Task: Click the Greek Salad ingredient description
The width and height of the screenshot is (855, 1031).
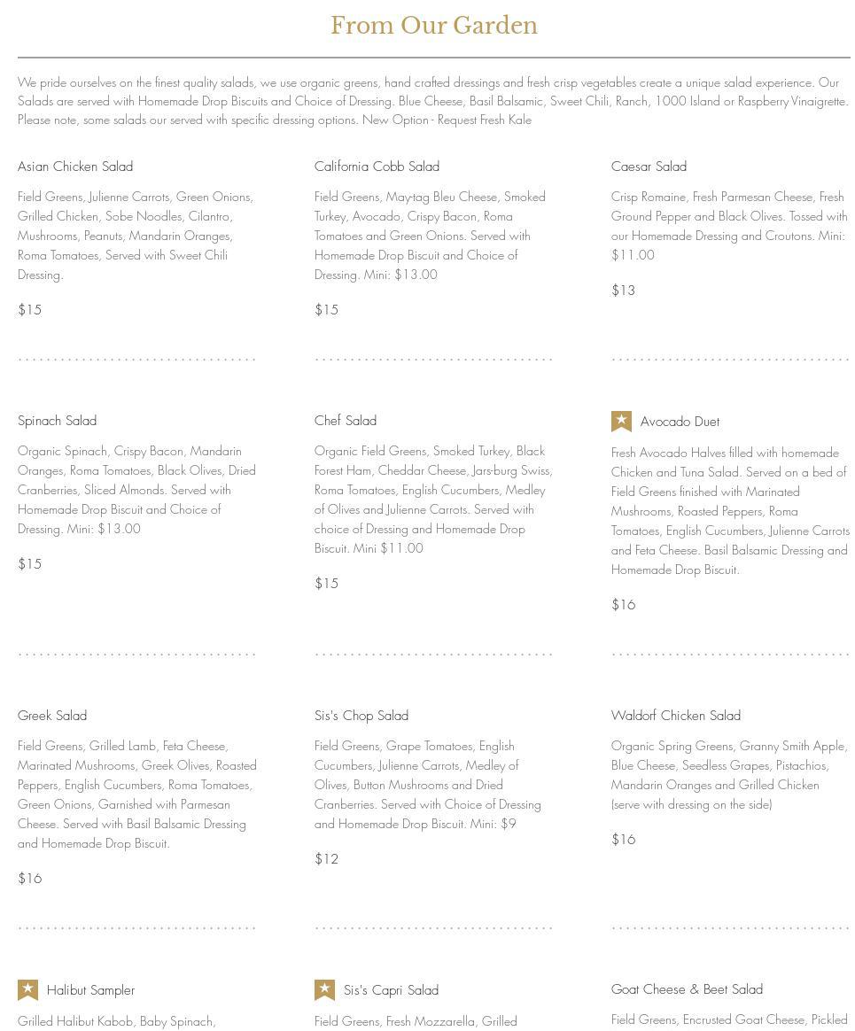Action: (x=136, y=795)
